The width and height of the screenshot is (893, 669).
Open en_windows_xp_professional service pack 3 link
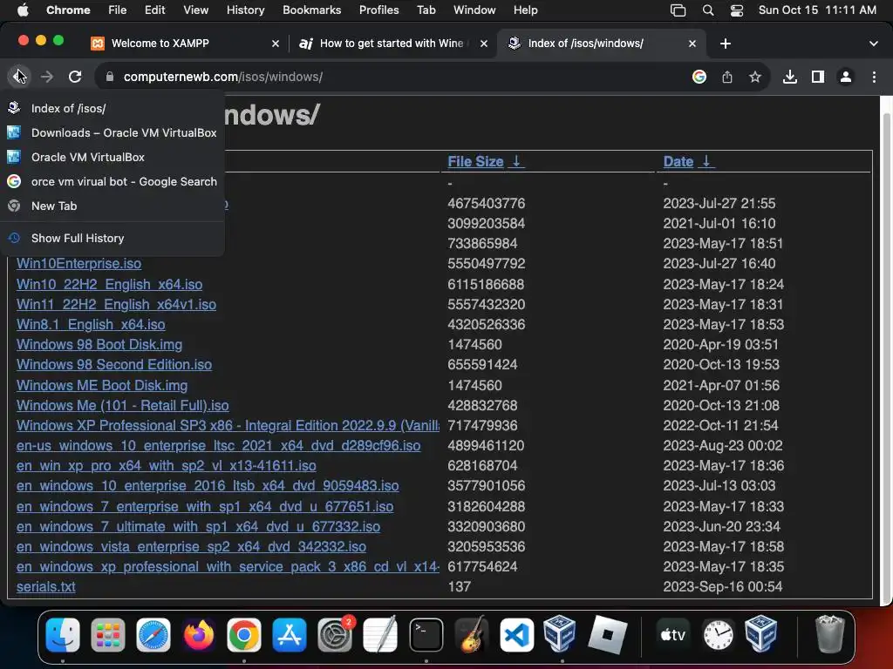click(x=228, y=566)
